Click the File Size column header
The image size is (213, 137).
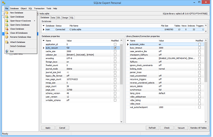click(x=164, y=26)
